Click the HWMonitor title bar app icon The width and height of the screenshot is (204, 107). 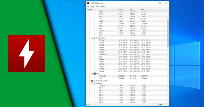[88, 3]
